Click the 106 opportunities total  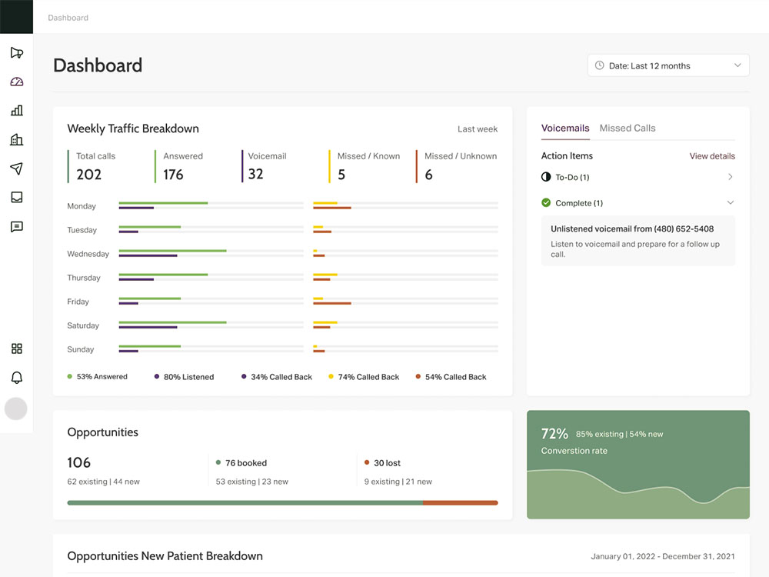[x=79, y=462]
